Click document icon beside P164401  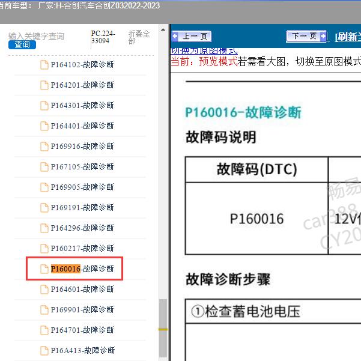[x=44, y=126]
